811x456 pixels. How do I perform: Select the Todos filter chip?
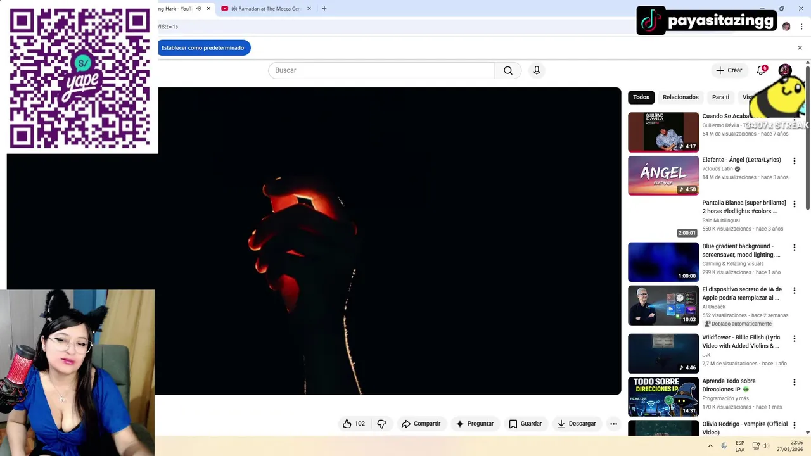pyautogui.click(x=641, y=97)
